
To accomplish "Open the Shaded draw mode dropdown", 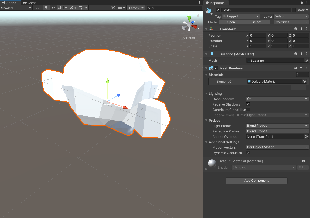I will 16,8.
